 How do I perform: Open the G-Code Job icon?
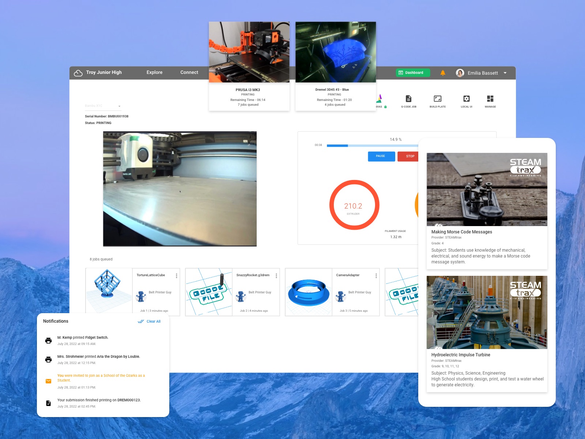pos(408,99)
